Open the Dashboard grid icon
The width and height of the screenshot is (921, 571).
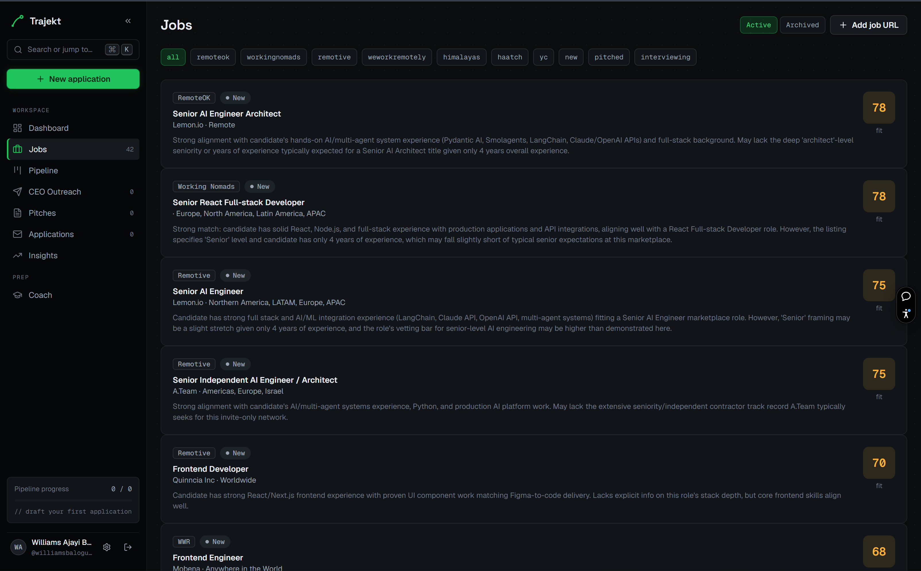tap(18, 128)
